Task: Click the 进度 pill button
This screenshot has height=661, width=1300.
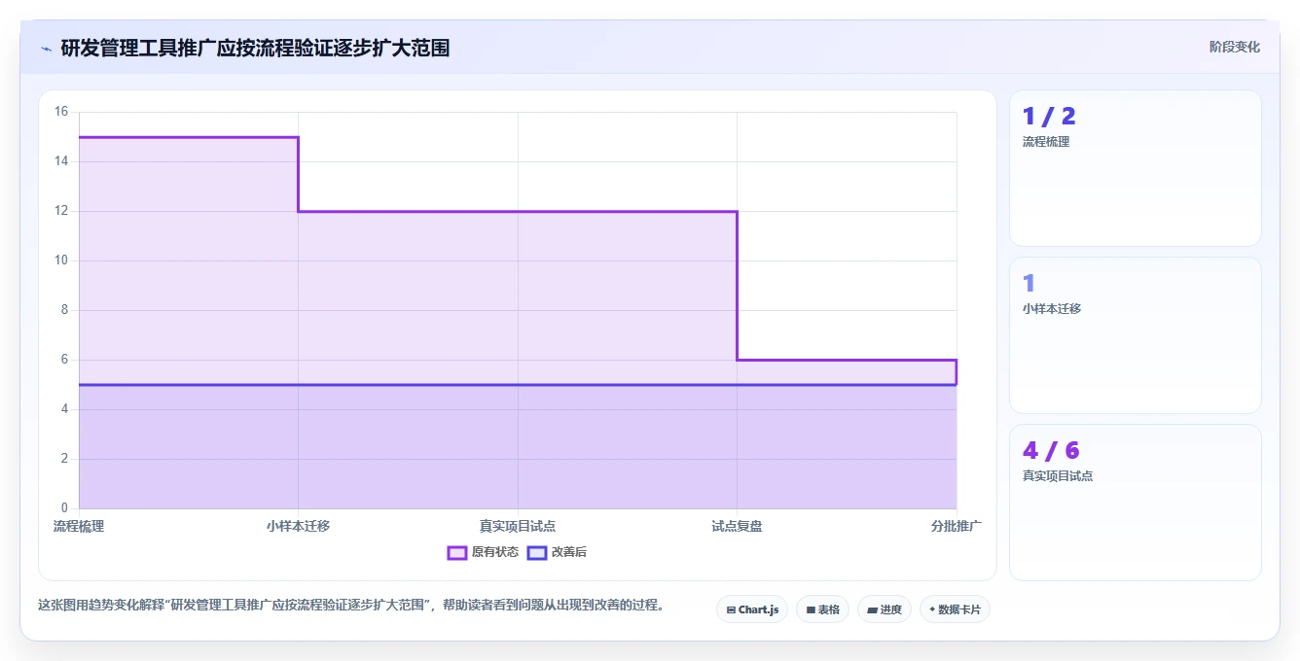Action: tap(885, 609)
